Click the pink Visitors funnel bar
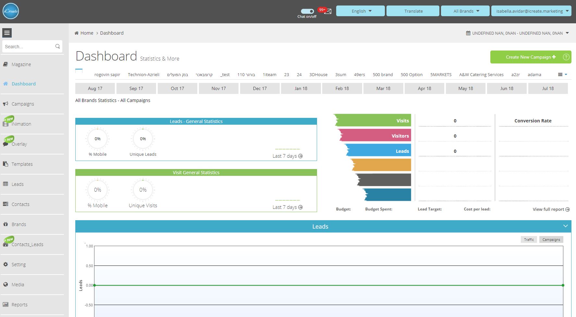 [374, 135]
